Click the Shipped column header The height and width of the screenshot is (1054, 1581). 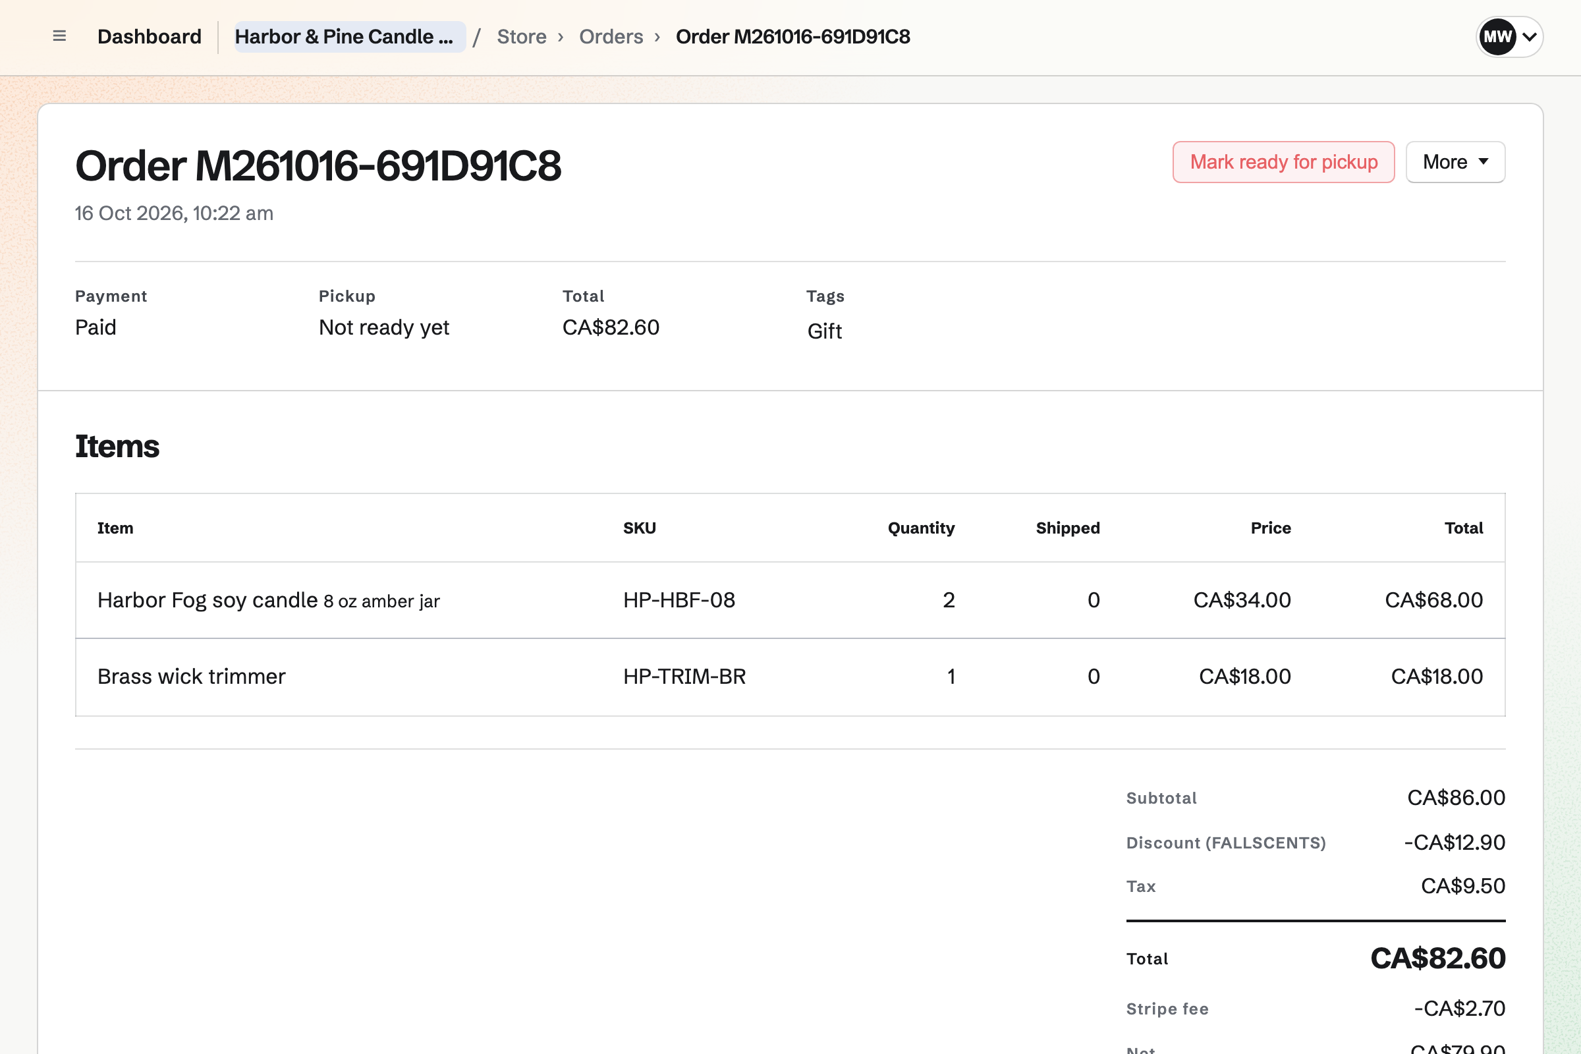(1067, 528)
